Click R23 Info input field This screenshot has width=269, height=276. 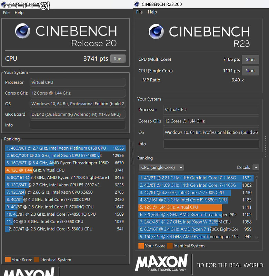[x=211, y=144]
